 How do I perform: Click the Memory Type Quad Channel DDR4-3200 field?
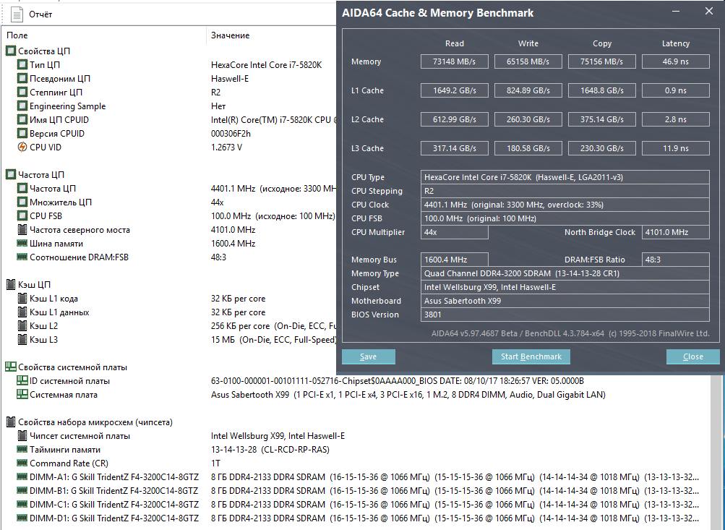tap(565, 273)
